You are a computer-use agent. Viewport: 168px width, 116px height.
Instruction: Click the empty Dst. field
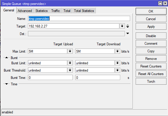click(x=76, y=34)
